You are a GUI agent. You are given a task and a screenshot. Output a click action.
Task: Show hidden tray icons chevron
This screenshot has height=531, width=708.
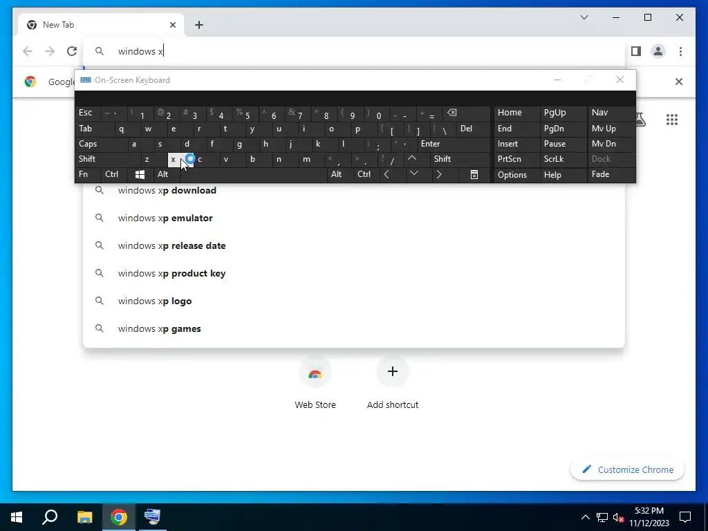click(x=585, y=517)
